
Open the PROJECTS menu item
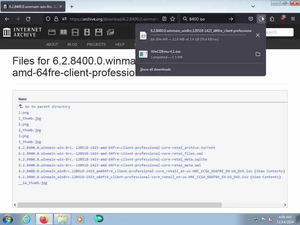pyautogui.click(x=96, y=45)
